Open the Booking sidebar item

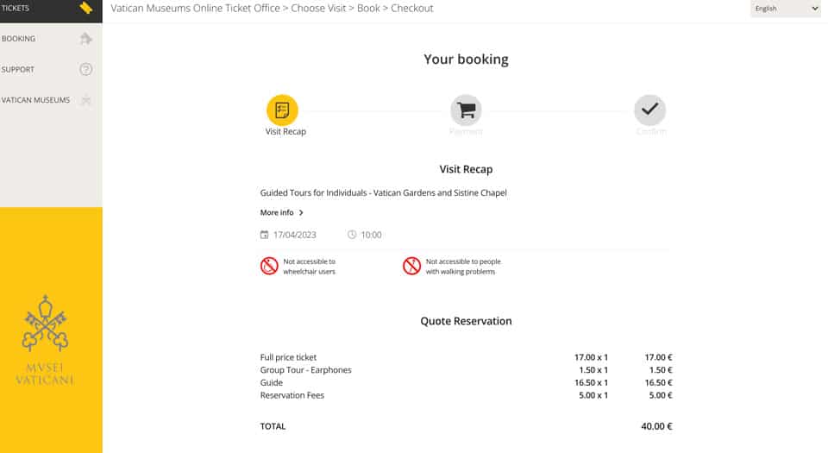coord(51,39)
